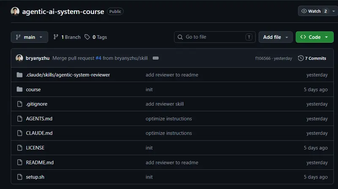This screenshot has width=338, height=189.
Task: Click file icon beside LICENSE
Action: (19, 148)
